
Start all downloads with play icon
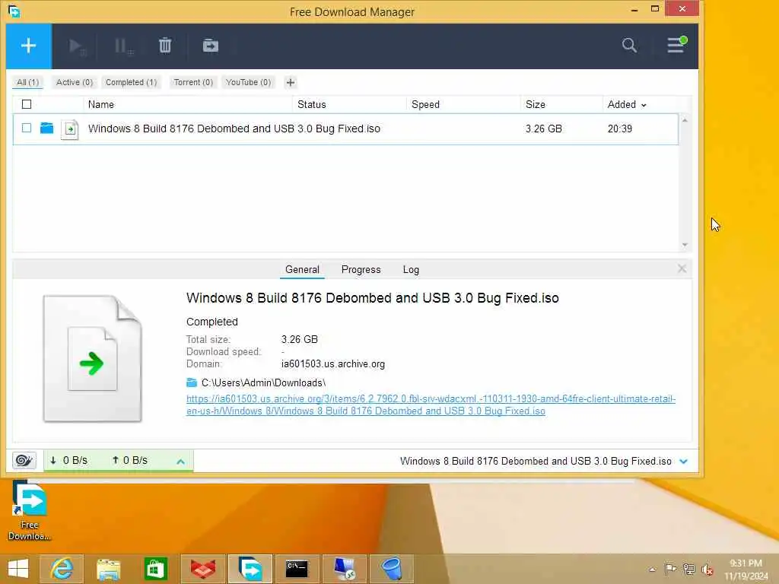click(x=77, y=46)
